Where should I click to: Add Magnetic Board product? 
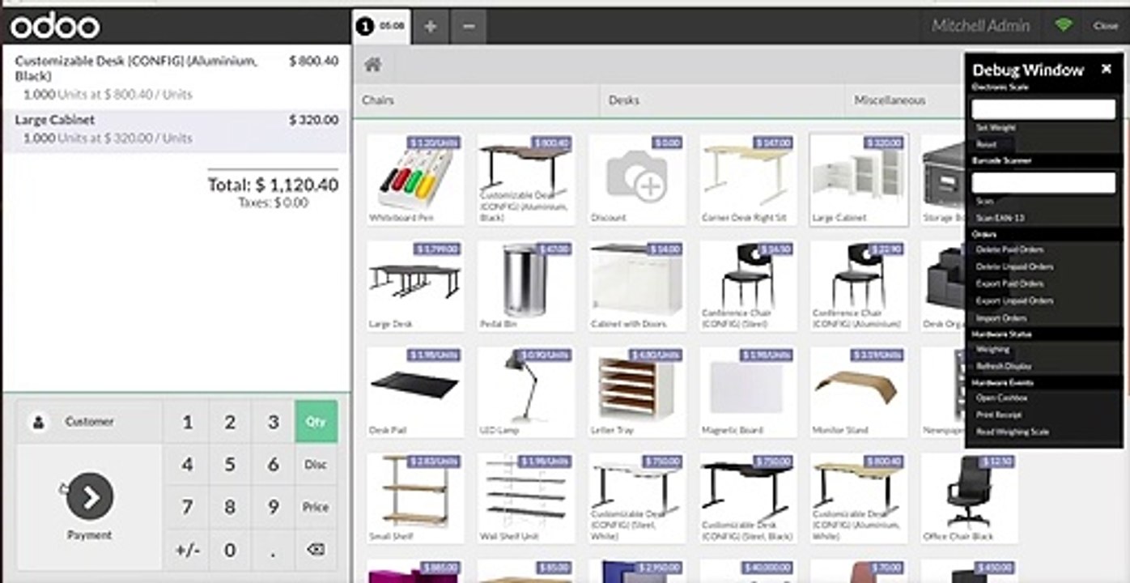(x=748, y=393)
